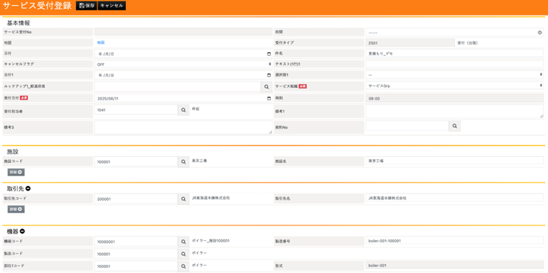Viewport: 548px width, 273px height.
Task: Open the calendar picker for 日付 field
Action: click(269, 54)
